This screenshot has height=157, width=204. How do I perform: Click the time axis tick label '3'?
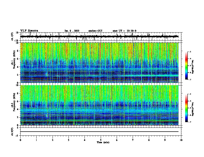click(69, 140)
